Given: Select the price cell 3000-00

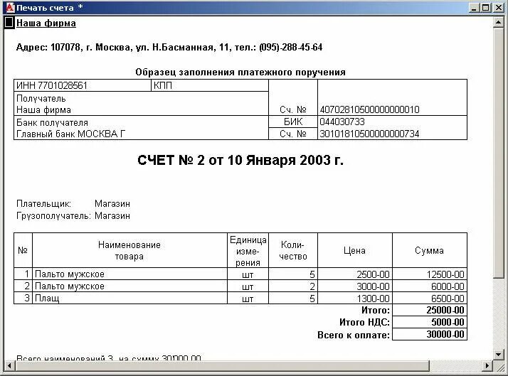Looking at the screenshot, I should point(355,286).
